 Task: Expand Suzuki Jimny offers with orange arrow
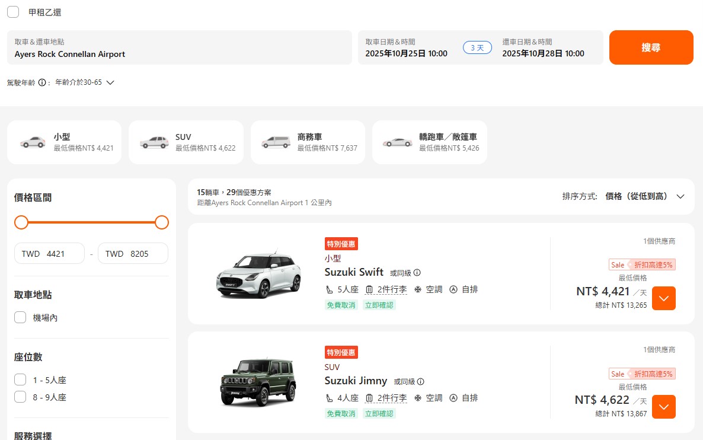[x=663, y=407]
